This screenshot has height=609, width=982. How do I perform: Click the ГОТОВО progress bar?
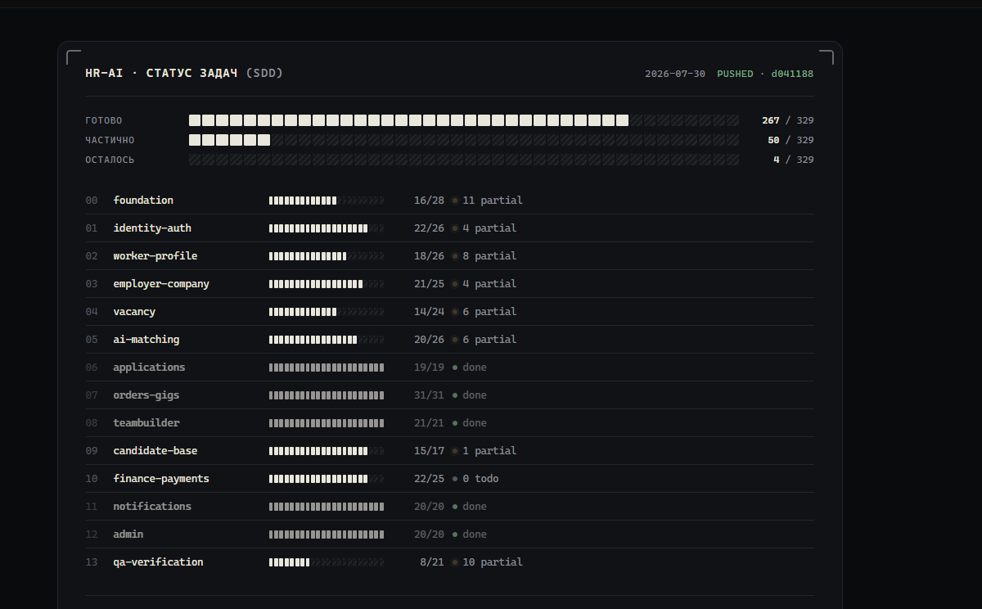pyautogui.click(x=464, y=120)
